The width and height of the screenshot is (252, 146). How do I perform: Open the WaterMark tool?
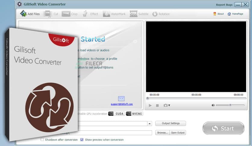click(x=114, y=14)
